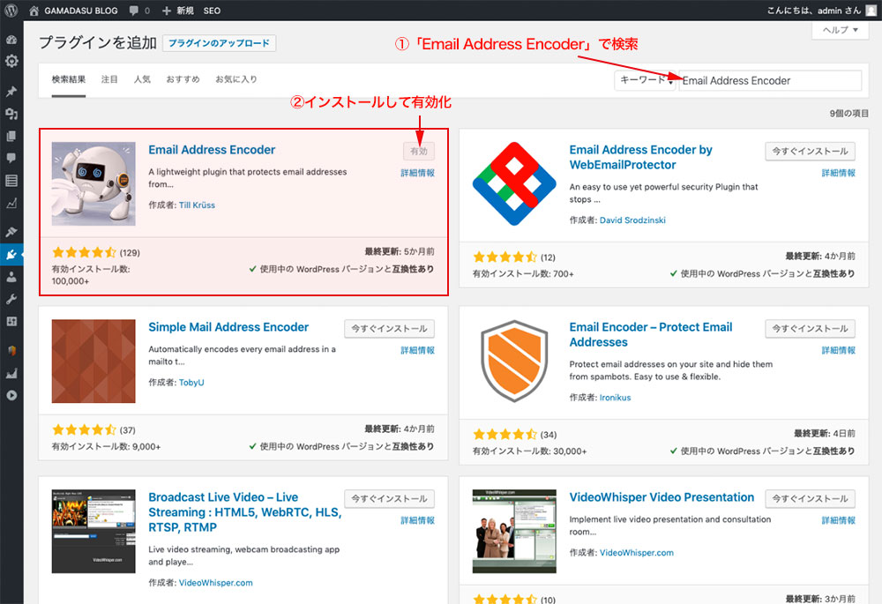Switch to the 注目 tab
The image size is (882, 604).
(109, 79)
